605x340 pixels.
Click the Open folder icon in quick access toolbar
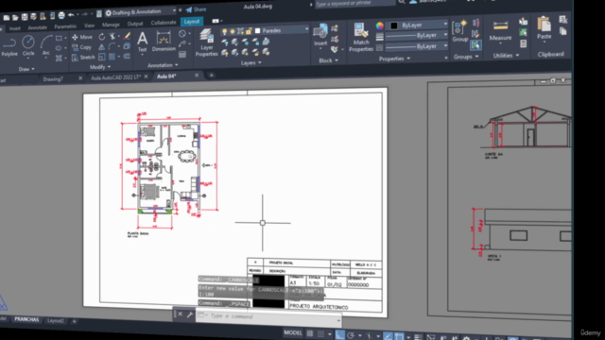[15, 17]
